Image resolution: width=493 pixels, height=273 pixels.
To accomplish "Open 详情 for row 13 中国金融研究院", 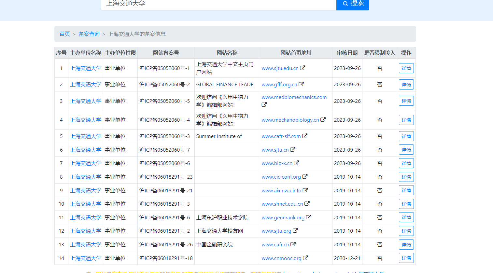I will click(406, 245).
